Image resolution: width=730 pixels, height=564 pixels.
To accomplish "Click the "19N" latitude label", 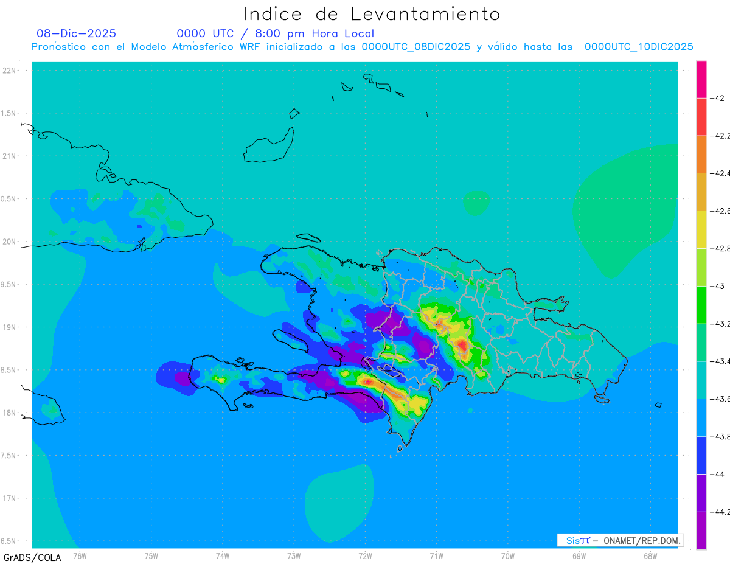I will (x=10, y=327).
